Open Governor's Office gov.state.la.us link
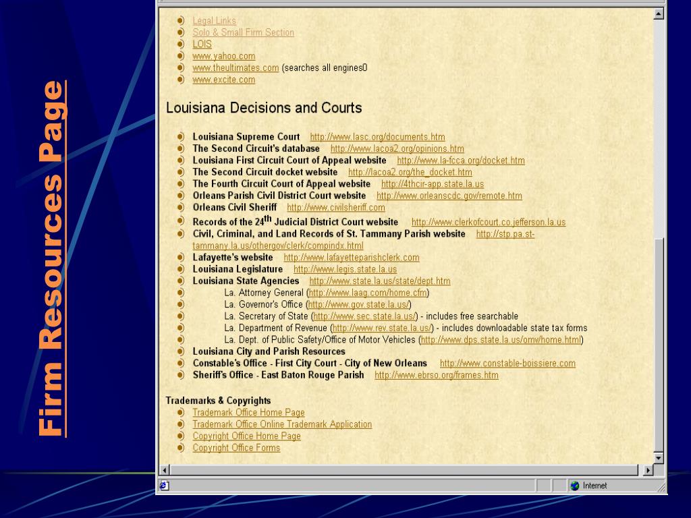Image resolution: width=691 pixels, height=518 pixels. [x=359, y=304]
